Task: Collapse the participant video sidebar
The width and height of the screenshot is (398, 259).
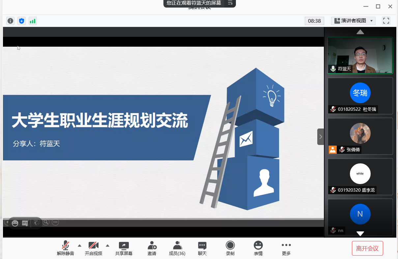Action: [321, 137]
